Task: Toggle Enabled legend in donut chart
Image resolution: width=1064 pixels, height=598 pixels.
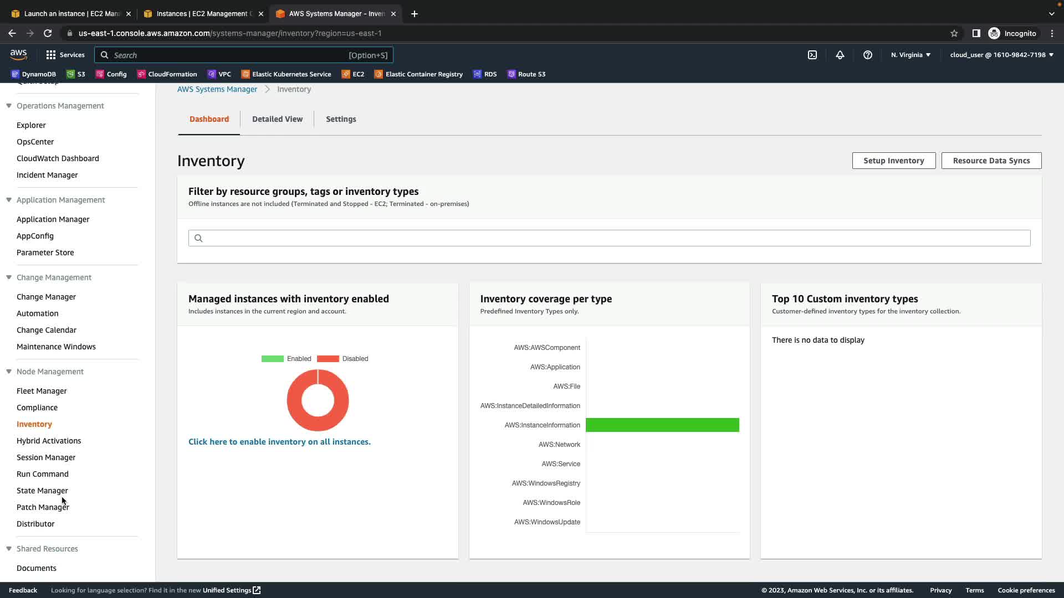Action: (287, 359)
